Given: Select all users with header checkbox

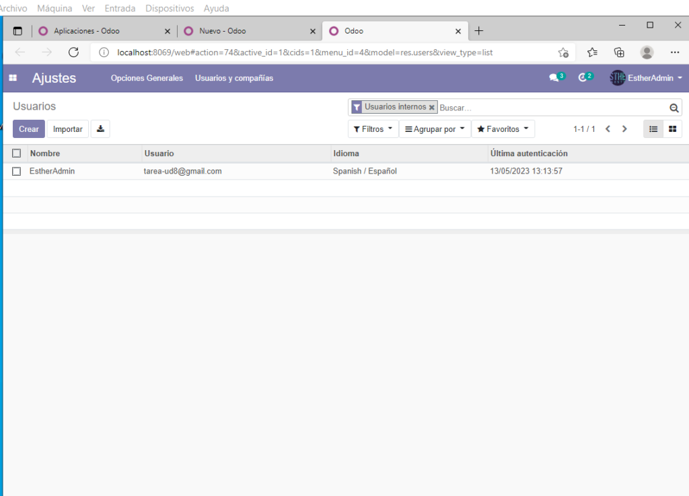Looking at the screenshot, I should coord(17,153).
